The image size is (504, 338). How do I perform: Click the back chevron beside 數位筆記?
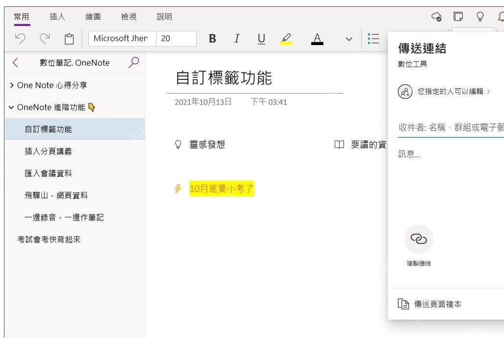click(x=15, y=62)
